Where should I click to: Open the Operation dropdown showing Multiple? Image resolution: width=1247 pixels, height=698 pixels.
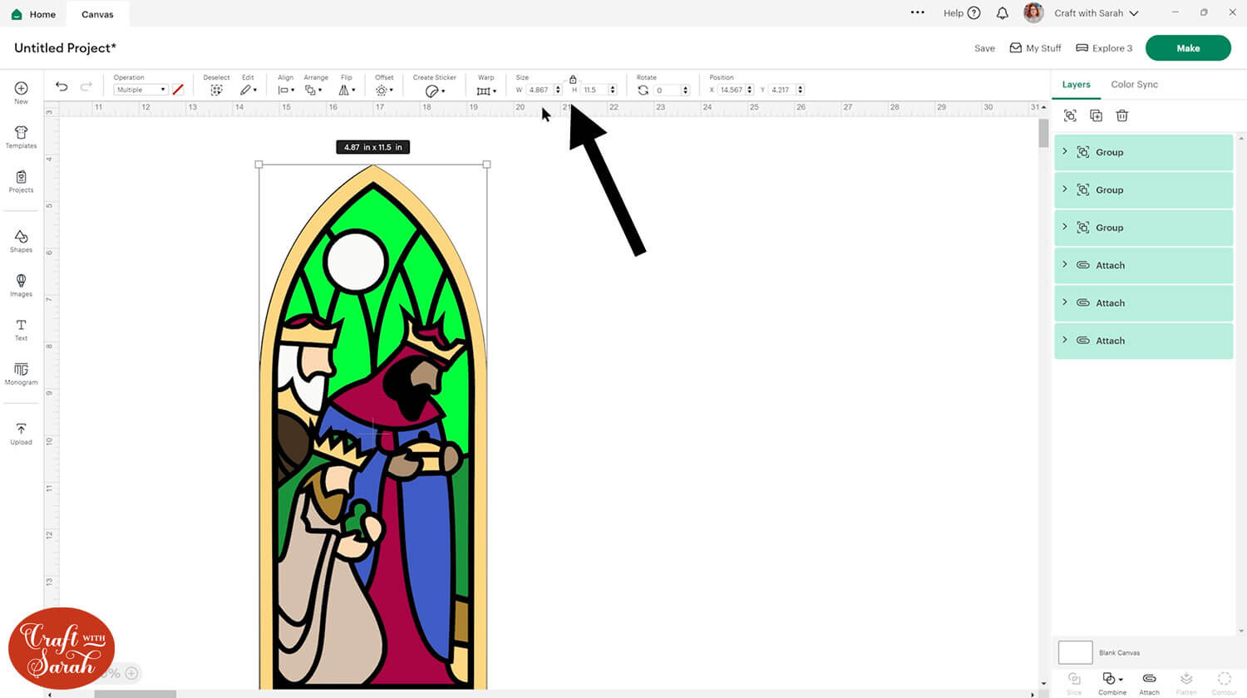140,90
